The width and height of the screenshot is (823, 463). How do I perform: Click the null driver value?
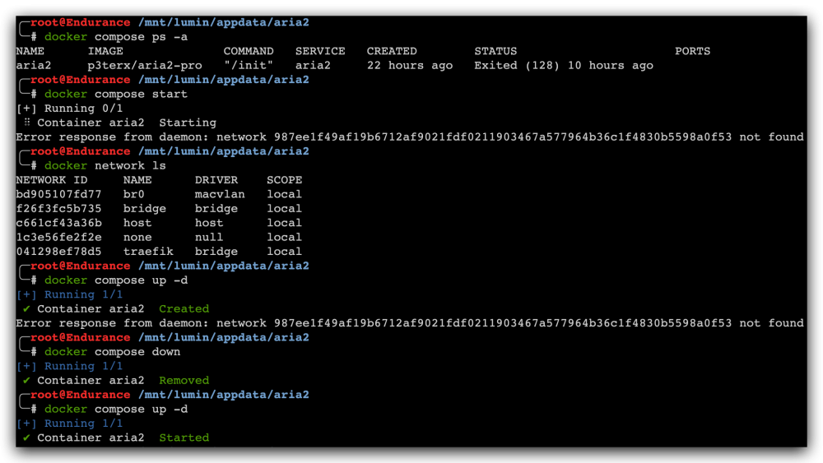[209, 237]
